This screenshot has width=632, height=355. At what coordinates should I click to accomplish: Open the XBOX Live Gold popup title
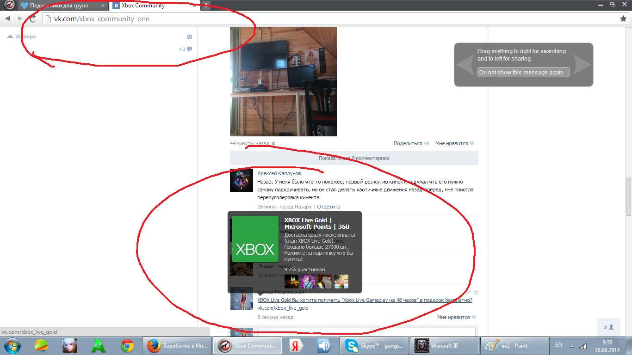(x=316, y=224)
